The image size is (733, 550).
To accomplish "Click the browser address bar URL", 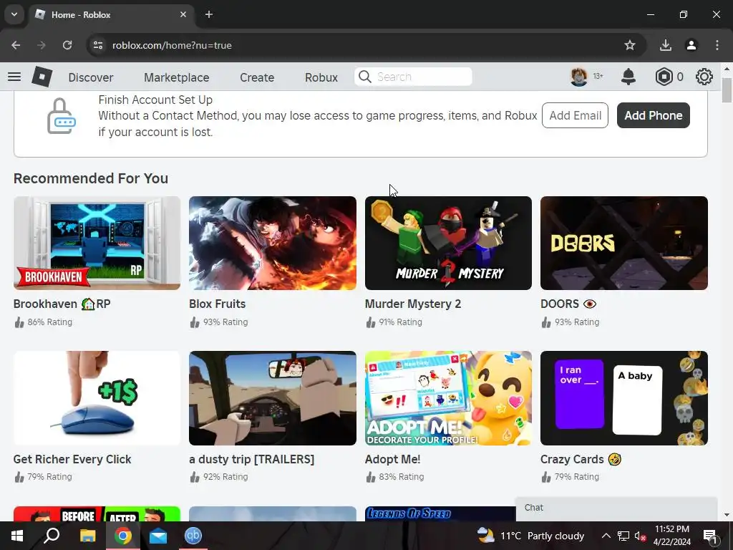I will [172, 45].
